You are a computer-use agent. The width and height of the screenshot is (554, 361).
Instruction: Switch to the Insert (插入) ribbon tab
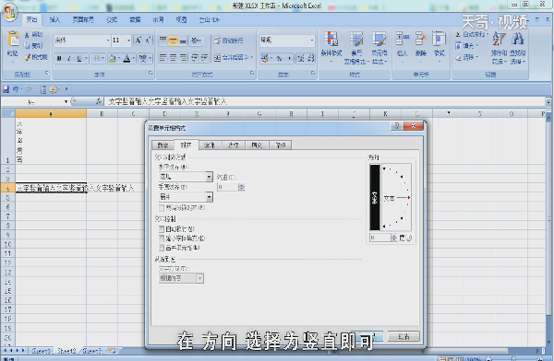point(54,19)
